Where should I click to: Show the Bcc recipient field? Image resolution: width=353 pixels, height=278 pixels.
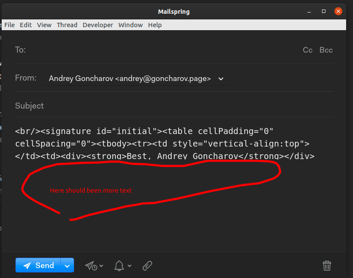pyautogui.click(x=326, y=50)
